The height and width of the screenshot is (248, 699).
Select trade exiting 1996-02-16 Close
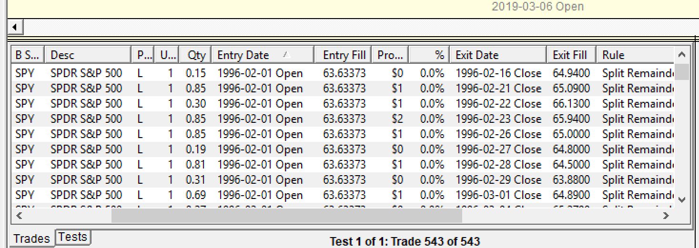coord(498,73)
